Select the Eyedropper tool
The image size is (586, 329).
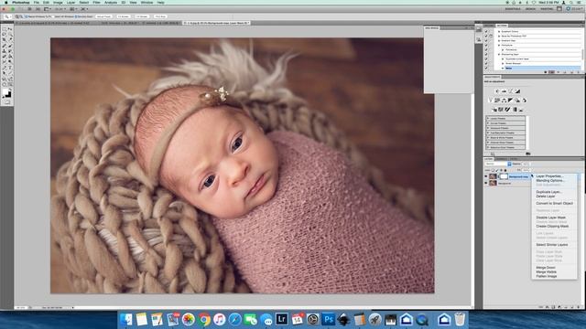[x=10, y=39]
